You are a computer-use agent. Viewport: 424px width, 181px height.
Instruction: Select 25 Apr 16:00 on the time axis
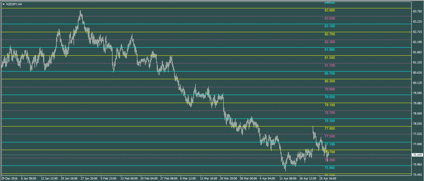328,179
